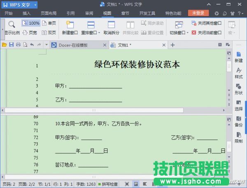
Task: Click the 显示比例 zoom magnifier icon
Action: click(12, 24)
